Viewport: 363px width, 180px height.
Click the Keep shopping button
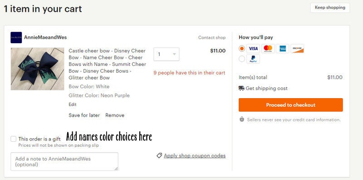pos(330,7)
